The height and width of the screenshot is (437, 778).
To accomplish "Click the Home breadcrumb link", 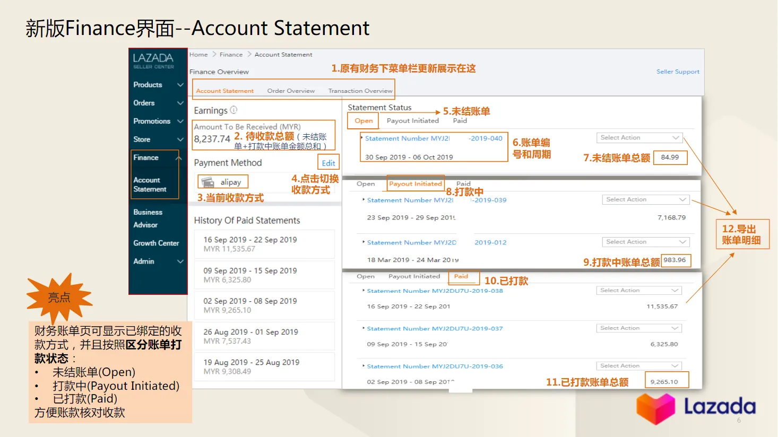I will coord(198,55).
